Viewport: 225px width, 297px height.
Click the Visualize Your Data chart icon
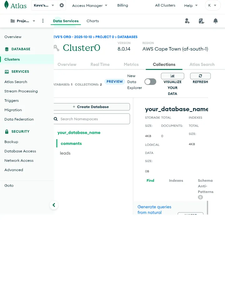(x=172, y=76)
